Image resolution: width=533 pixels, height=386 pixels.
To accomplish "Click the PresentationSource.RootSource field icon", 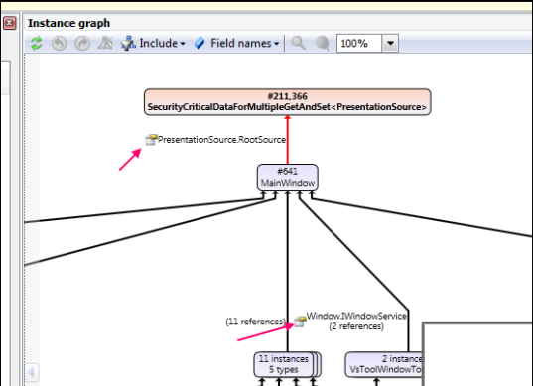I will pyautogui.click(x=151, y=139).
